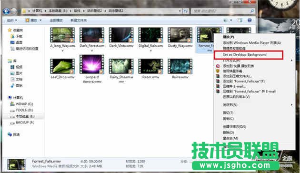Click the Play toolbar button

click(x=32, y=20)
